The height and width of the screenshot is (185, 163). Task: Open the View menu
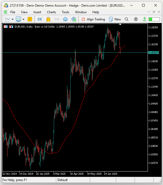pyautogui.click(x=24, y=12)
